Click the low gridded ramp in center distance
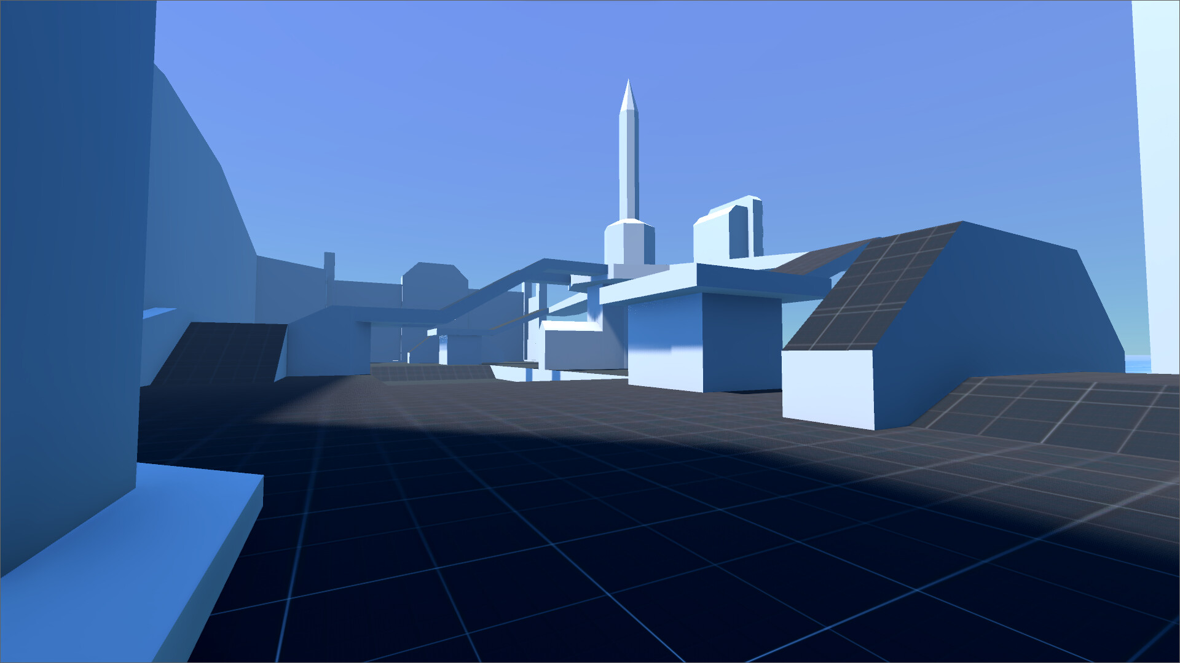1180x663 pixels. coord(433,373)
